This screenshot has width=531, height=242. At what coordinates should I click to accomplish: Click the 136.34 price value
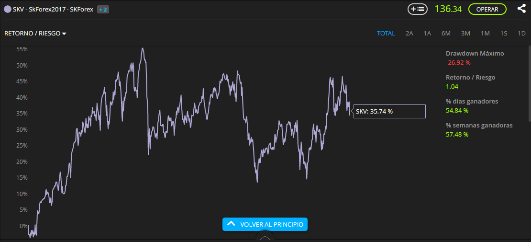coord(448,9)
